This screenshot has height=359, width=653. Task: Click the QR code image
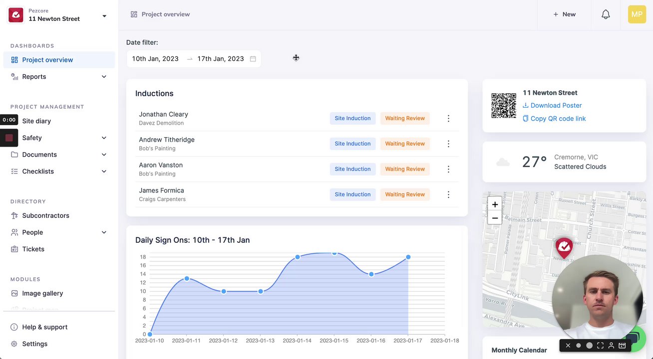(504, 106)
